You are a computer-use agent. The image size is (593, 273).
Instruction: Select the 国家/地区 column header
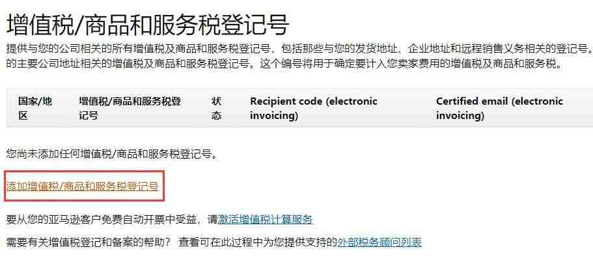(35, 109)
